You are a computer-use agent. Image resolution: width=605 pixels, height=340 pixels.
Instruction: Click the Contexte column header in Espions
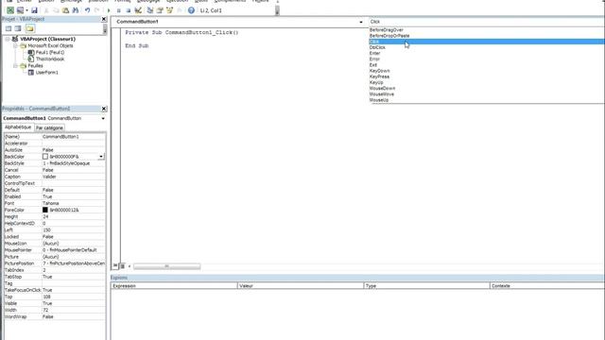[x=547, y=285]
